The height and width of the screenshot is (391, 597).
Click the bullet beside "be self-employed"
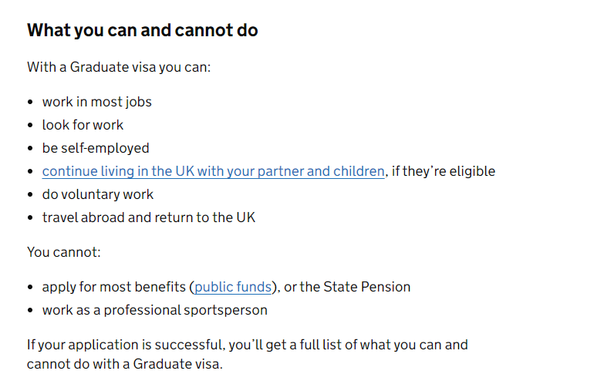pos(30,149)
